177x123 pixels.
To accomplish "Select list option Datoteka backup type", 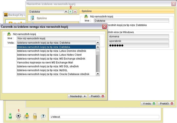I will 56,47.
